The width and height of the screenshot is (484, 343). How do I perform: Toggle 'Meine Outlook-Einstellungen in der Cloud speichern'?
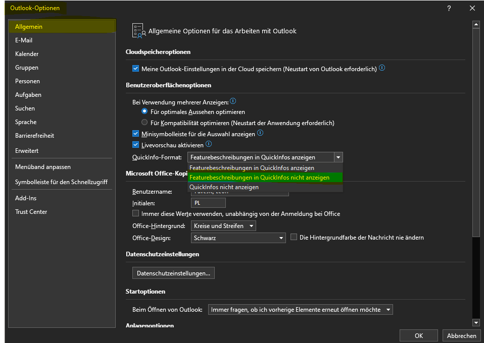tap(135, 69)
